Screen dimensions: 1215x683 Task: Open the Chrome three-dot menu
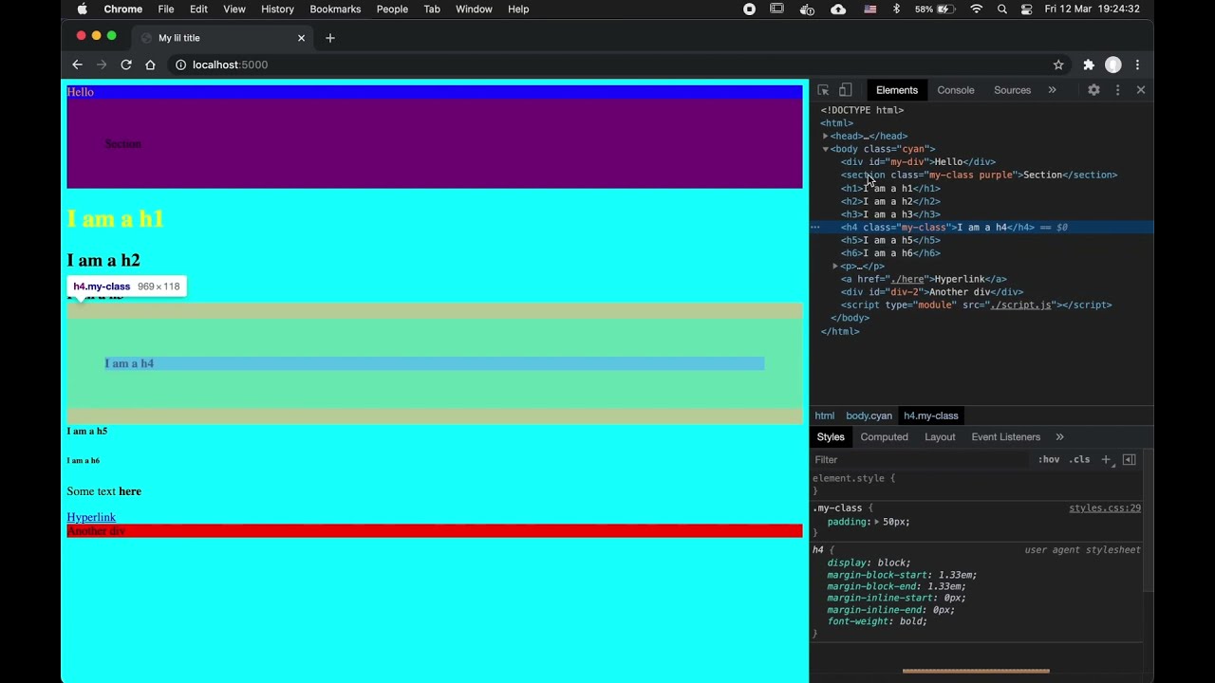[x=1137, y=65]
